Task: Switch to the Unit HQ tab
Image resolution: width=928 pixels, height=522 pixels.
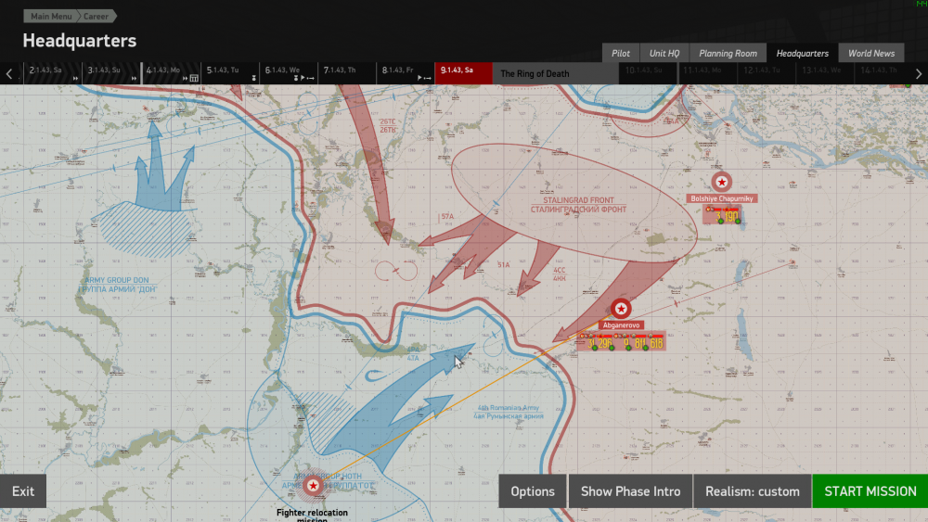Action: point(664,54)
